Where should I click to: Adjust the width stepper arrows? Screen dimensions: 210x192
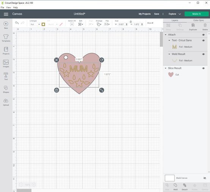(127, 24)
